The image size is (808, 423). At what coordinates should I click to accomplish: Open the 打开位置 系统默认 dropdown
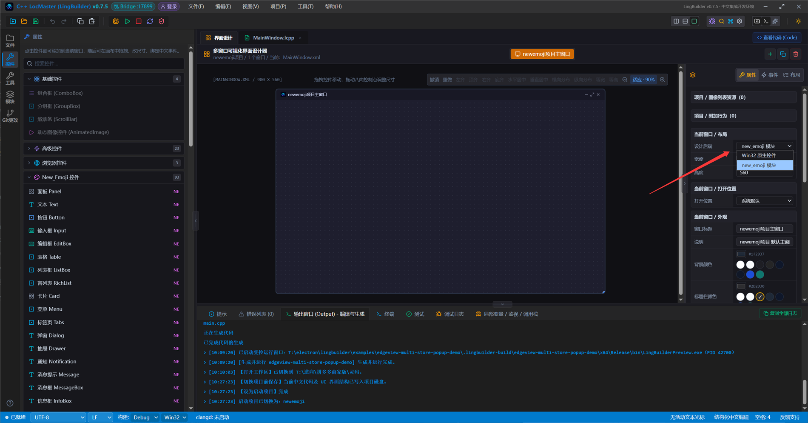coord(765,201)
